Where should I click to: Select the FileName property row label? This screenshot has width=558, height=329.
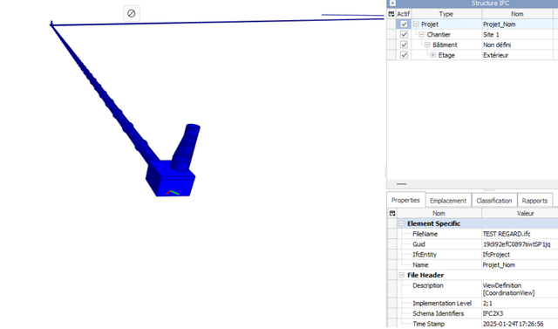tap(425, 234)
